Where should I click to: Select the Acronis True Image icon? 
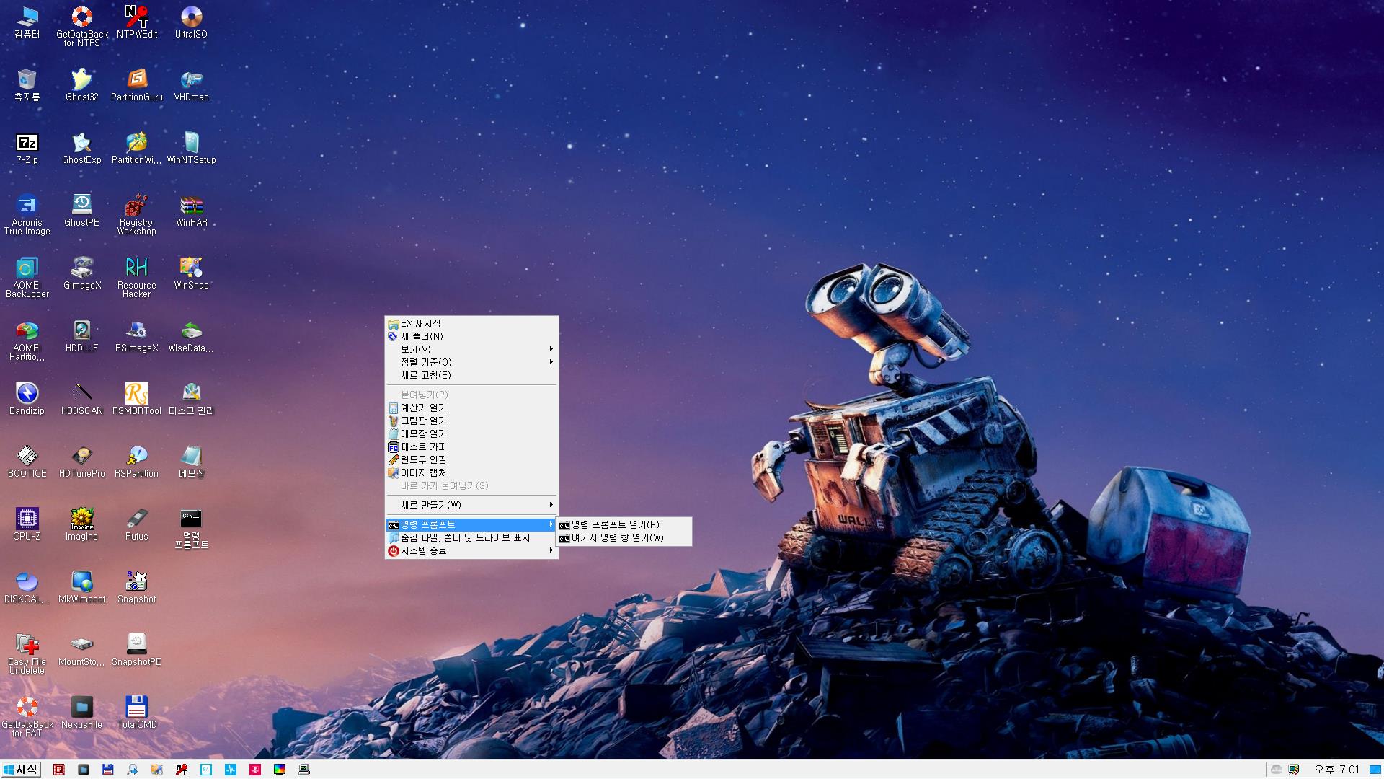(x=27, y=214)
